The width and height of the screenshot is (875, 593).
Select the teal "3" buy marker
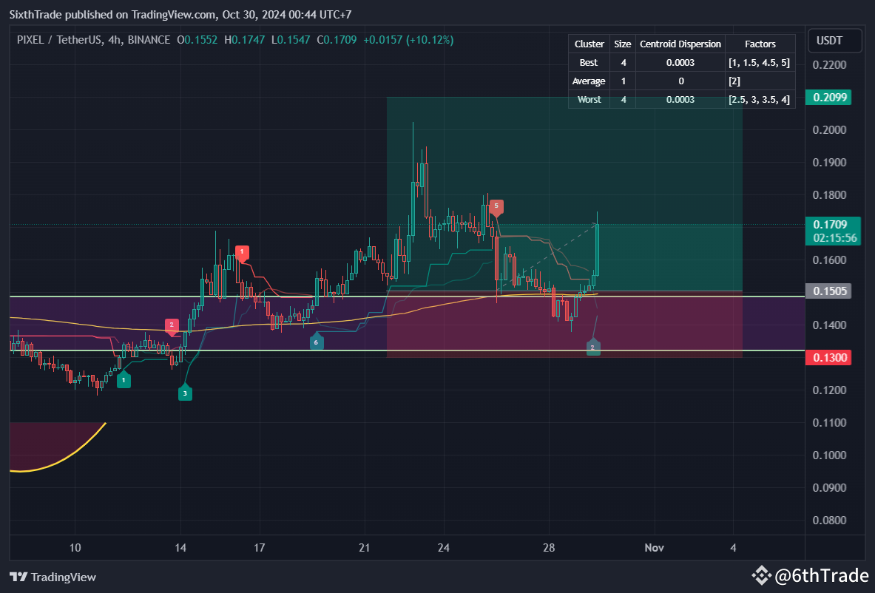tap(185, 393)
